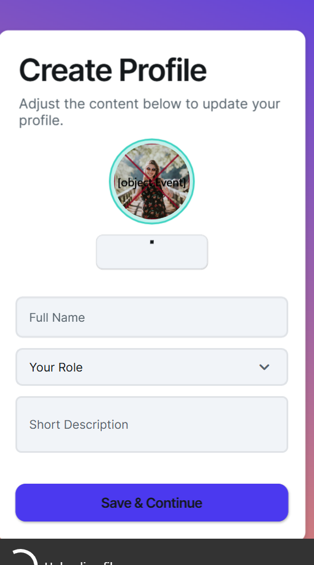Click the "Short Description" placeholder text

point(78,425)
